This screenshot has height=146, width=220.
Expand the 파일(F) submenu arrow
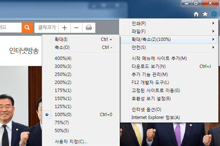coord(213,31)
